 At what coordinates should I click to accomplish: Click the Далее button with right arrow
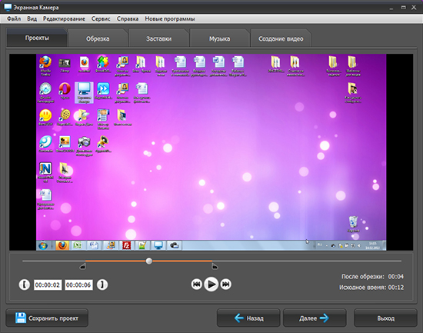coord(315,318)
